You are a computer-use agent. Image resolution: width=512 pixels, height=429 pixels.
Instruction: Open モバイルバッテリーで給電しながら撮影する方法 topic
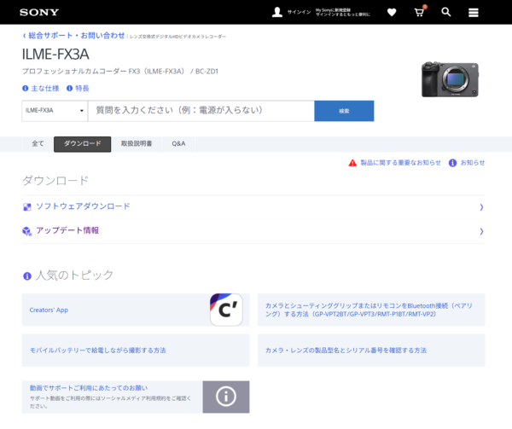coord(136,351)
